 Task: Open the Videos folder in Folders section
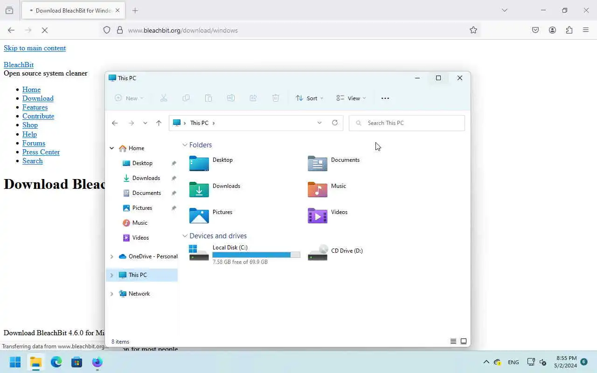click(328, 215)
